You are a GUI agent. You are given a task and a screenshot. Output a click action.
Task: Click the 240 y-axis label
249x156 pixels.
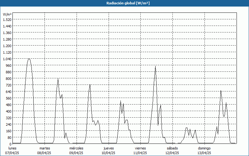pos(9,124)
